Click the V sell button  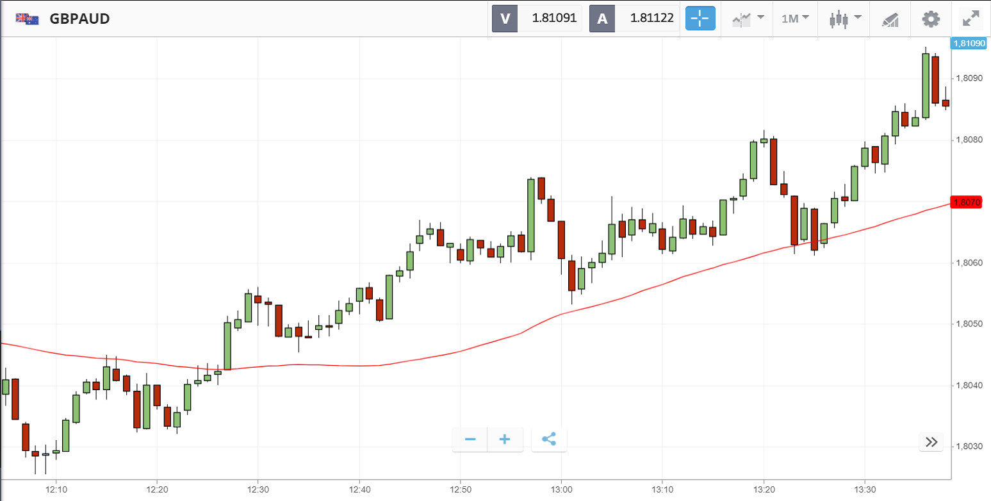coord(505,19)
